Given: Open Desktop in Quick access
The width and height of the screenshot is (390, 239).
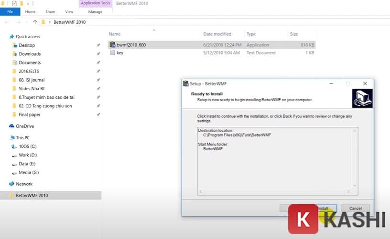Looking at the screenshot, I should pyautogui.click(x=27, y=45).
